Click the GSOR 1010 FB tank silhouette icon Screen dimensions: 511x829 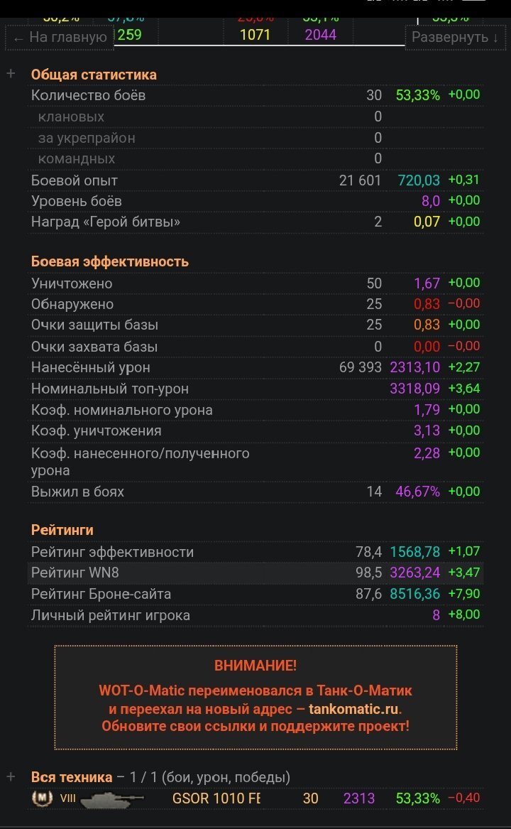click(112, 798)
